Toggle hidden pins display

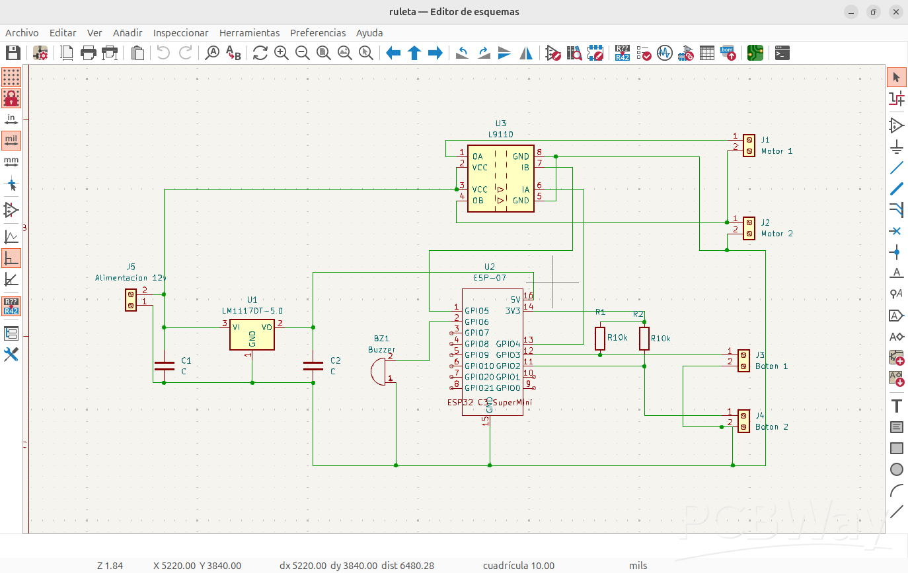pyautogui.click(x=11, y=210)
